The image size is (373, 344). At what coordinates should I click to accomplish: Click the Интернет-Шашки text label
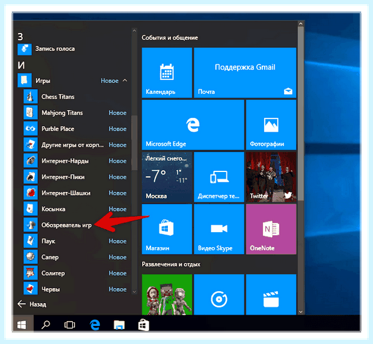pos(66,193)
